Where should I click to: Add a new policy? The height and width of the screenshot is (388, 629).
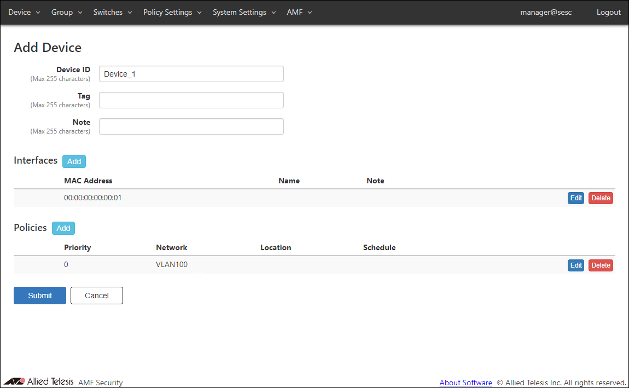coord(63,228)
